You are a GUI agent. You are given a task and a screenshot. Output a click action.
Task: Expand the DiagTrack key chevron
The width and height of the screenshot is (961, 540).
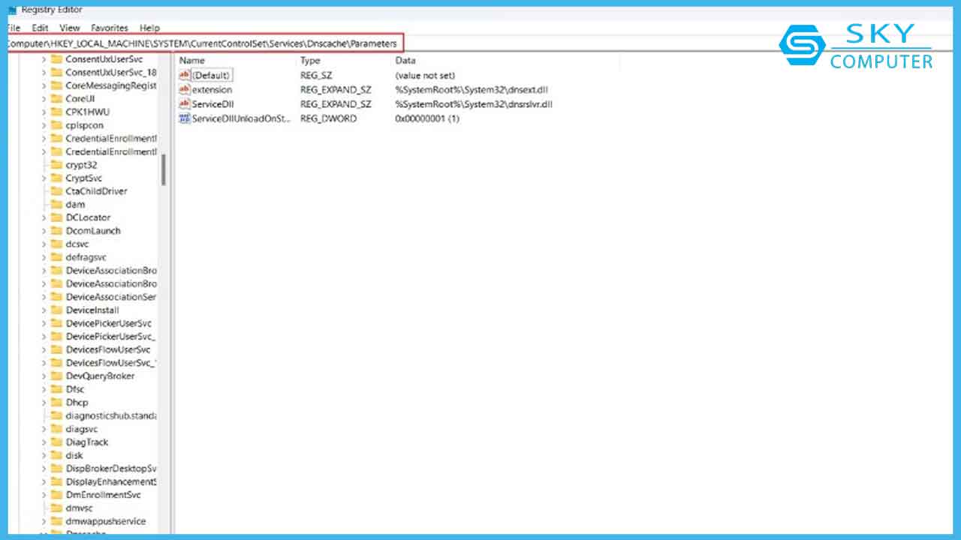[44, 442]
